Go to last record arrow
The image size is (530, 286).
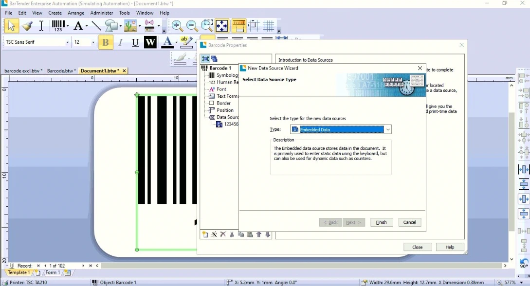[90, 266]
